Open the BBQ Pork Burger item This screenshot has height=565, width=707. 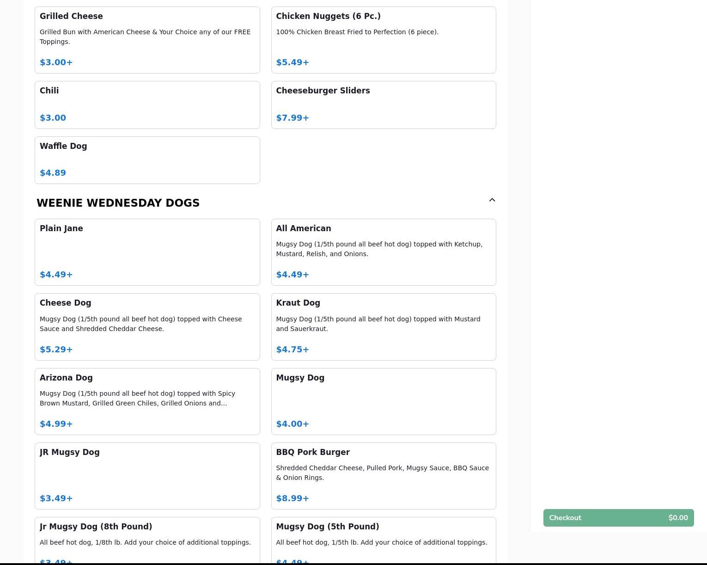click(383, 476)
